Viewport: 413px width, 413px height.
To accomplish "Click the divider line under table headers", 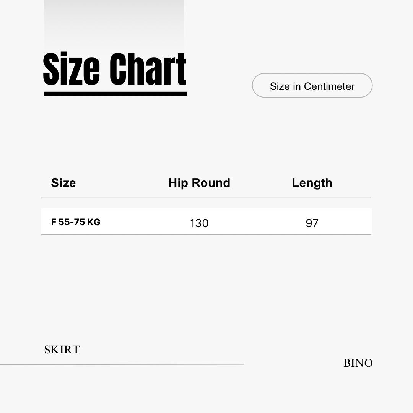I will point(206,198).
